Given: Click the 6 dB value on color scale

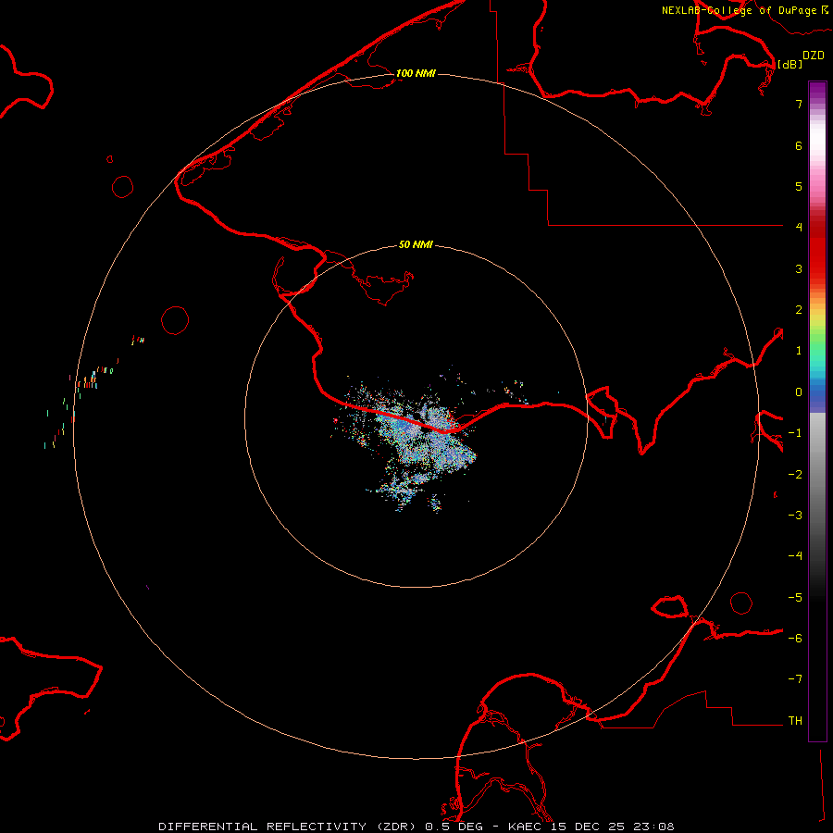Looking at the screenshot, I should pyautogui.click(x=799, y=145).
